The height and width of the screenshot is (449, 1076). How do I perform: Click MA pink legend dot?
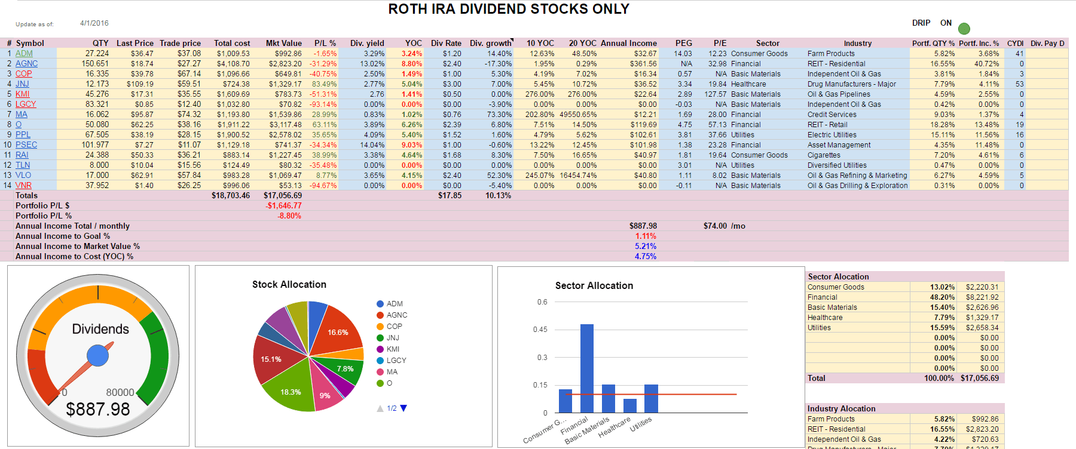(x=380, y=372)
